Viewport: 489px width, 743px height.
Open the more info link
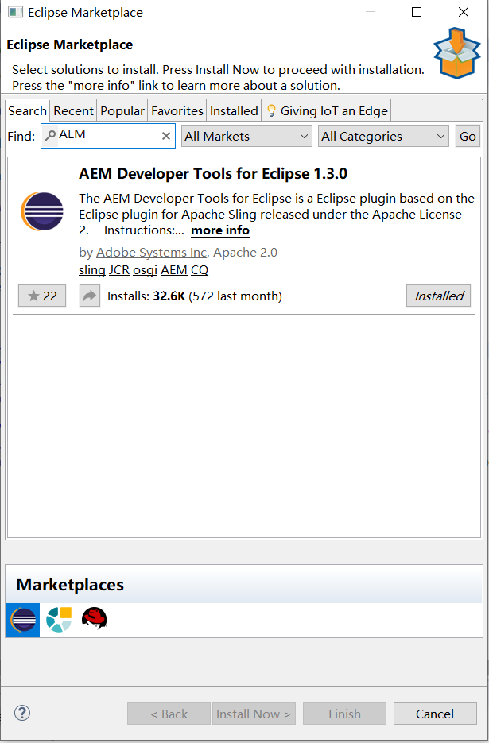220,230
